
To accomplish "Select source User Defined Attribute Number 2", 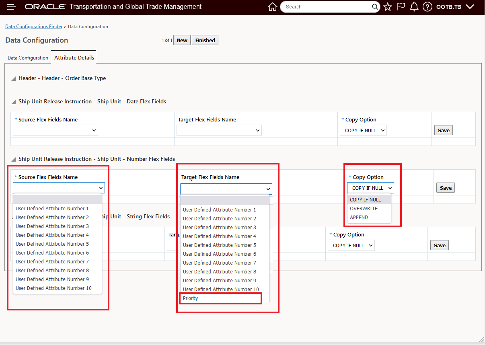I will [58, 218].
